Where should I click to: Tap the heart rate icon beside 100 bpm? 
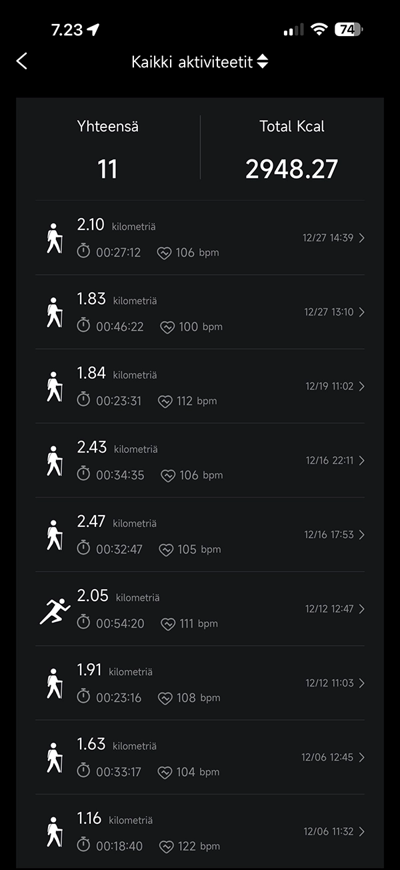coord(167,327)
